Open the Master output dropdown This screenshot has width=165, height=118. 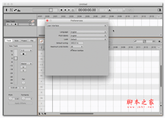pos(26,64)
